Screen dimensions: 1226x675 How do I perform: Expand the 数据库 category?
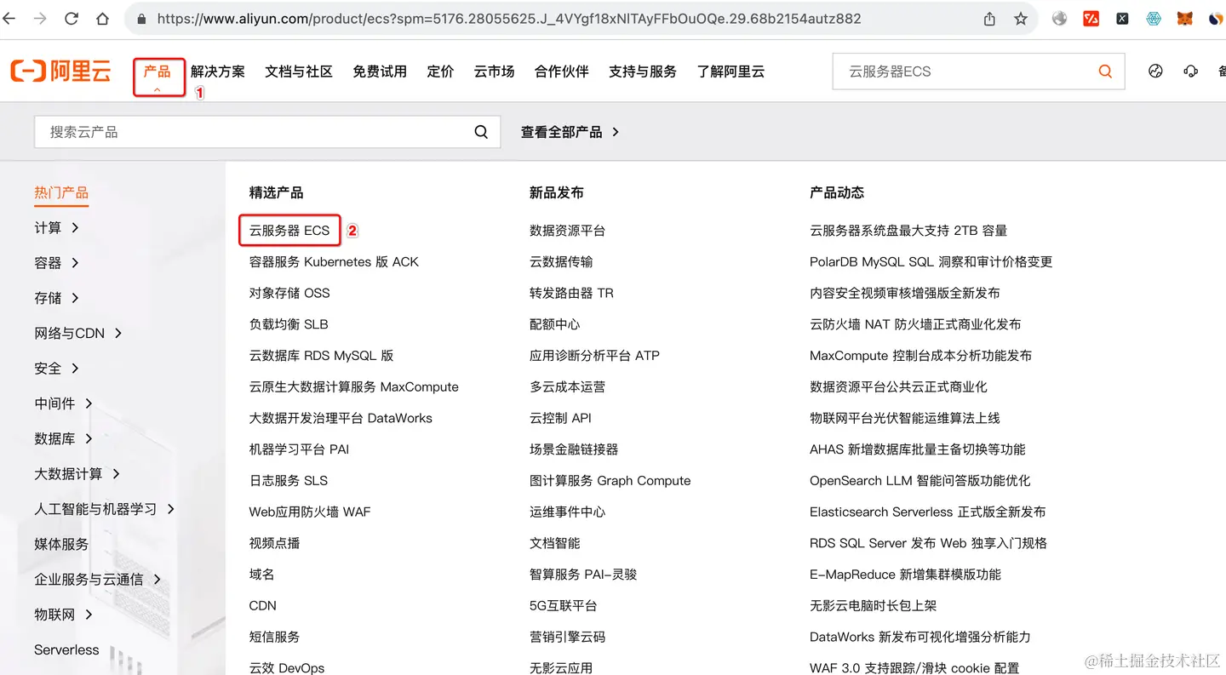(63, 438)
